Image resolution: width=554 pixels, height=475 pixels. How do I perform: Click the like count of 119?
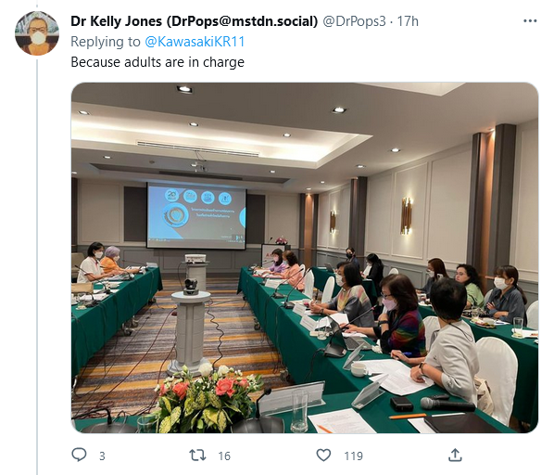click(x=354, y=456)
